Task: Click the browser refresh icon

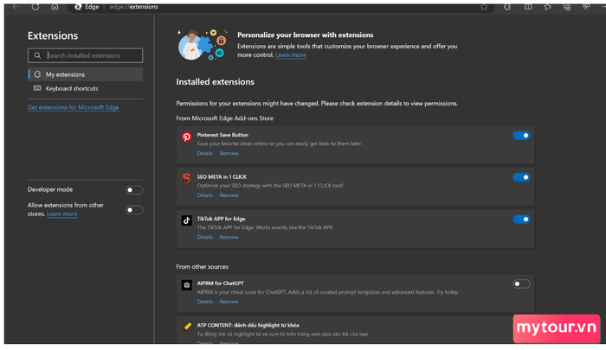Action: 35,7
